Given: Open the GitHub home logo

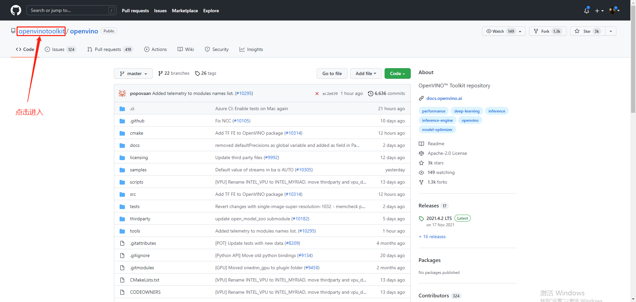Looking at the screenshot, I should 16,10.
